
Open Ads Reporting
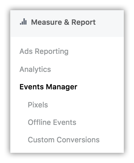pos(44,51)
